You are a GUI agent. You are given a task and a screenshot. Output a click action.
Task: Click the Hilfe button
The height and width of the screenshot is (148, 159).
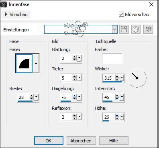click(x=114, y=140)
